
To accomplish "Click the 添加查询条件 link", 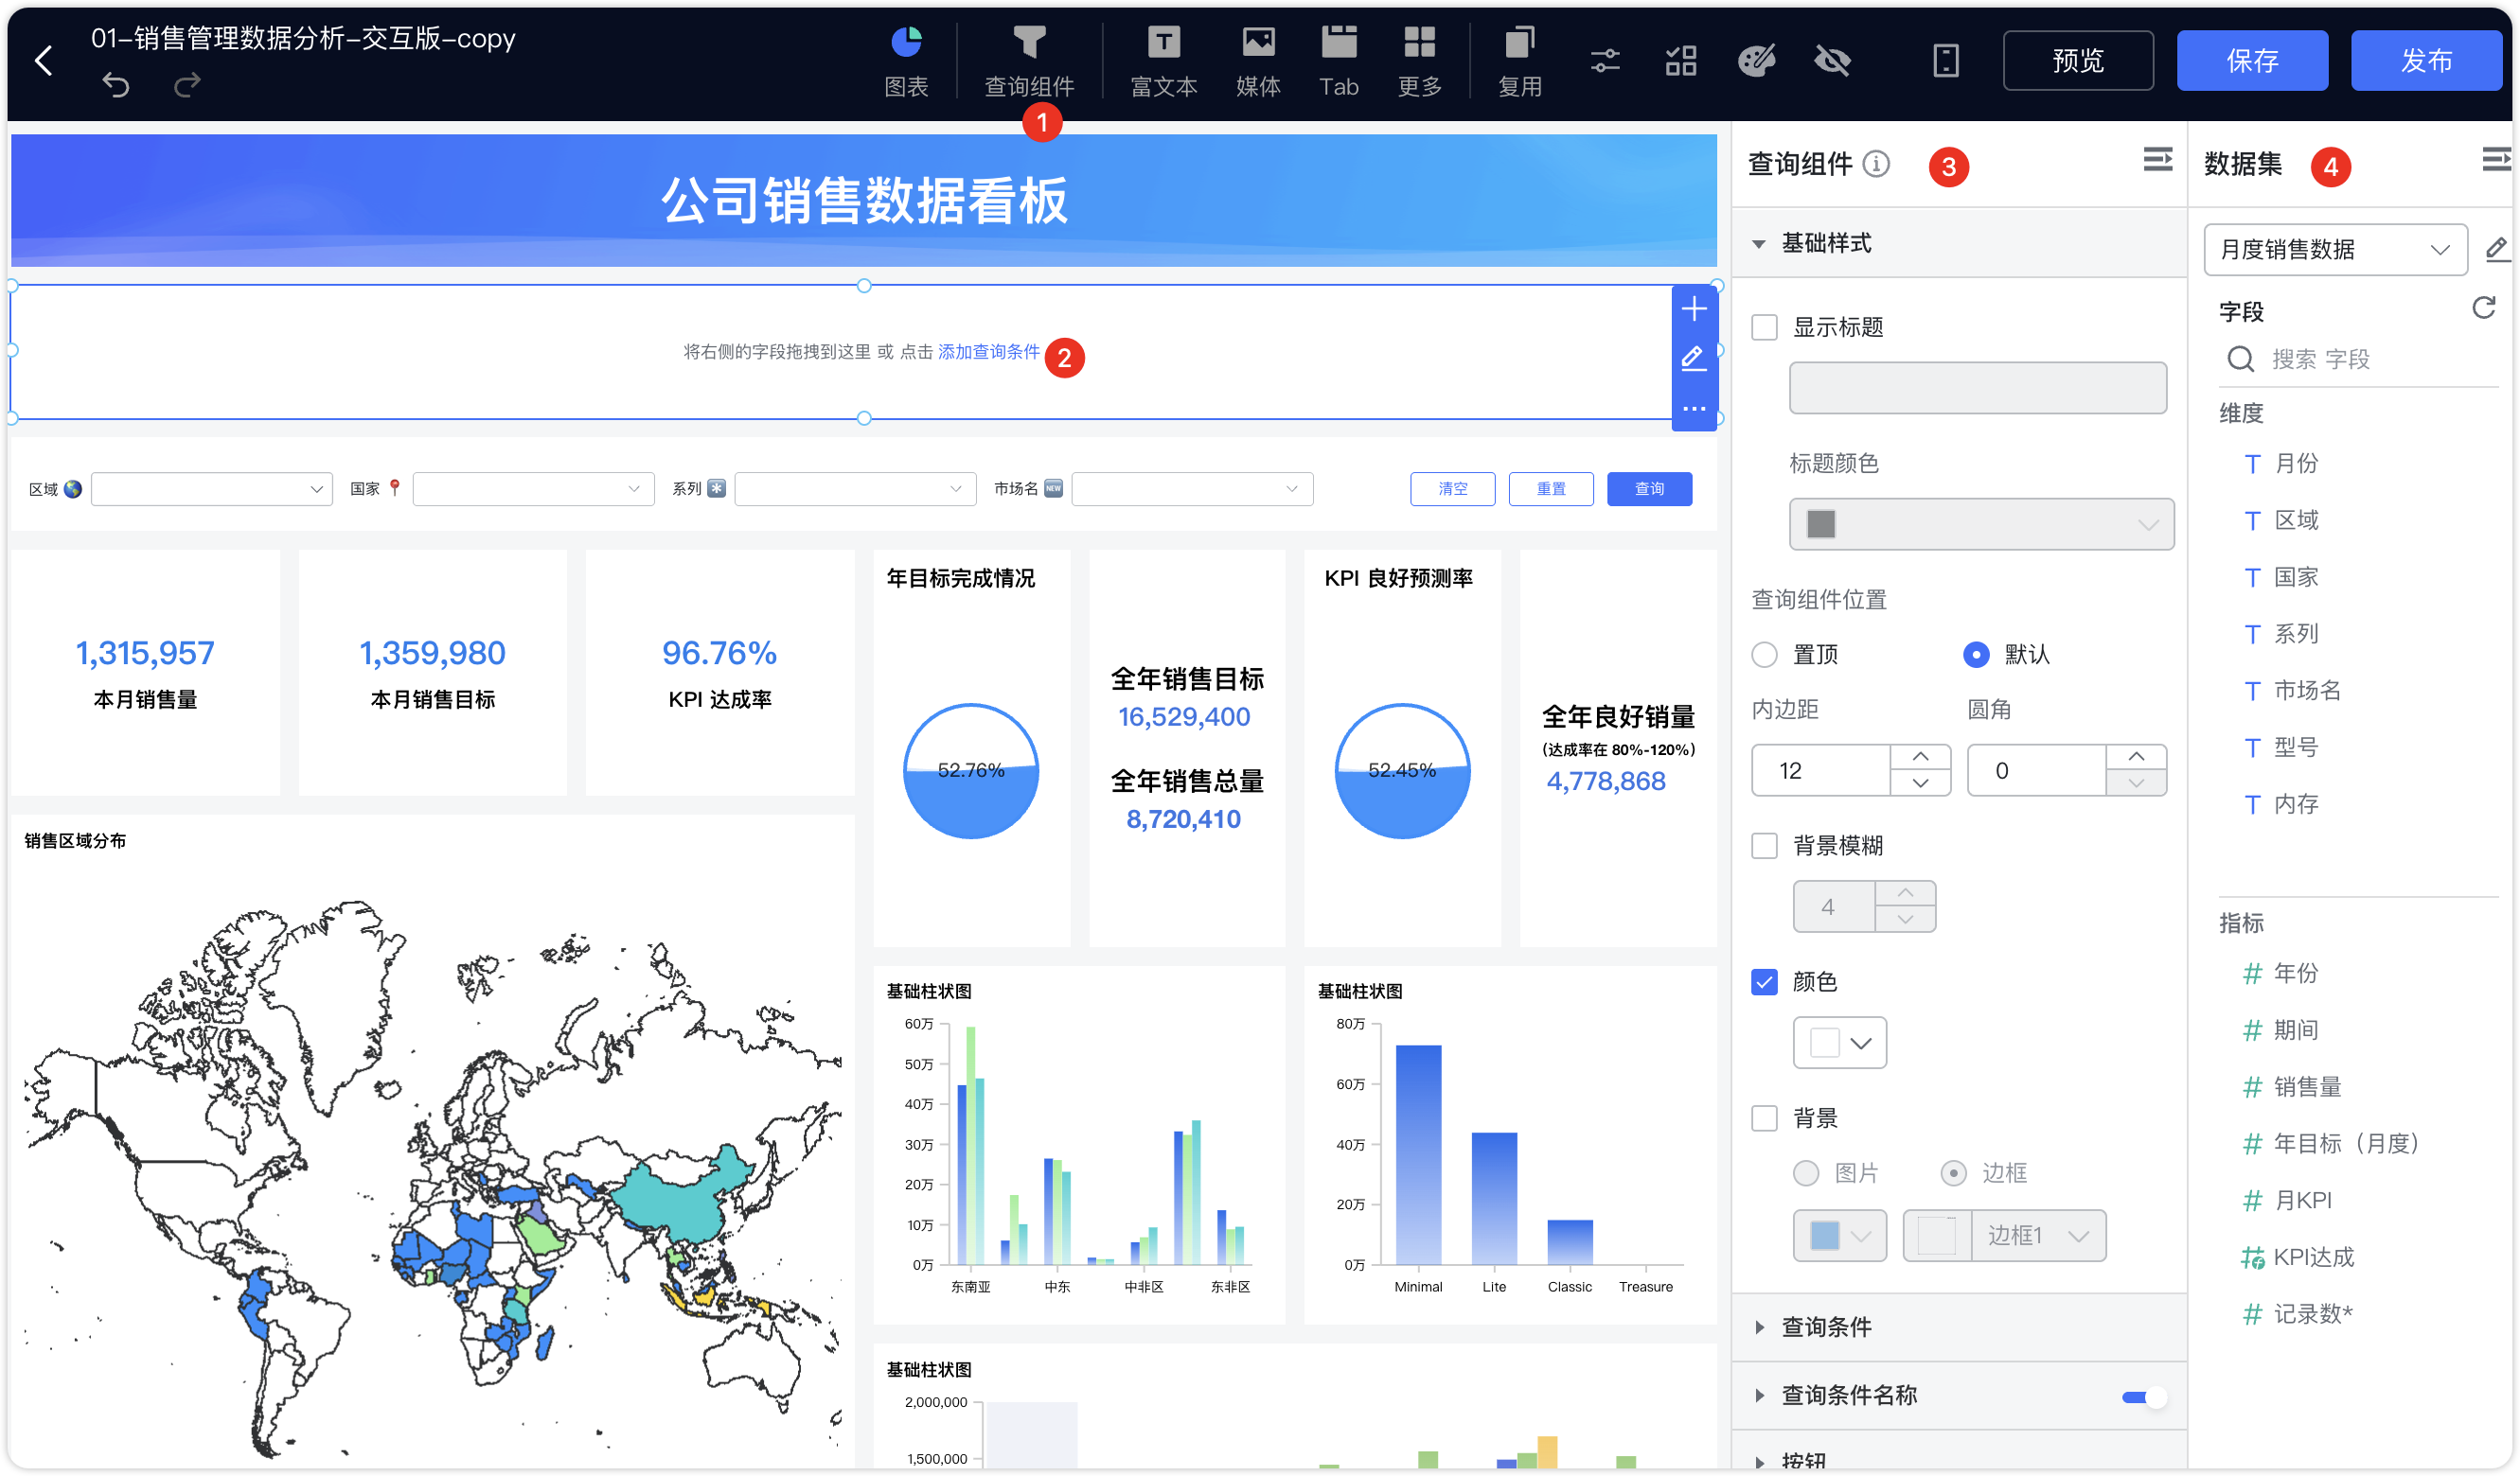I will (x=988, y=352).
